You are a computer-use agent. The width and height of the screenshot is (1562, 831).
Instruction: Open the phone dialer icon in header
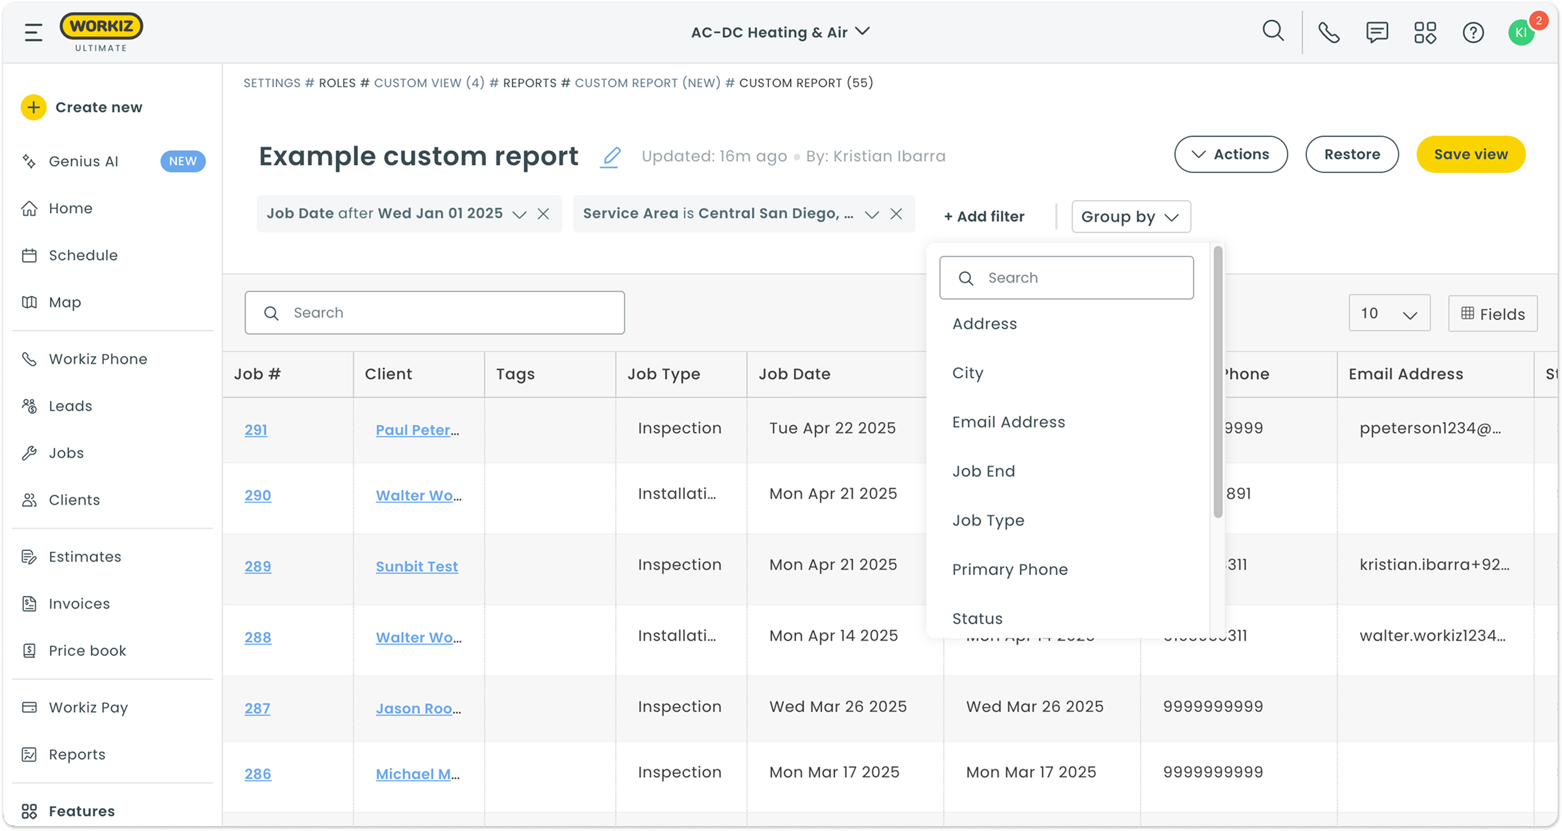tap(1328, 32)
